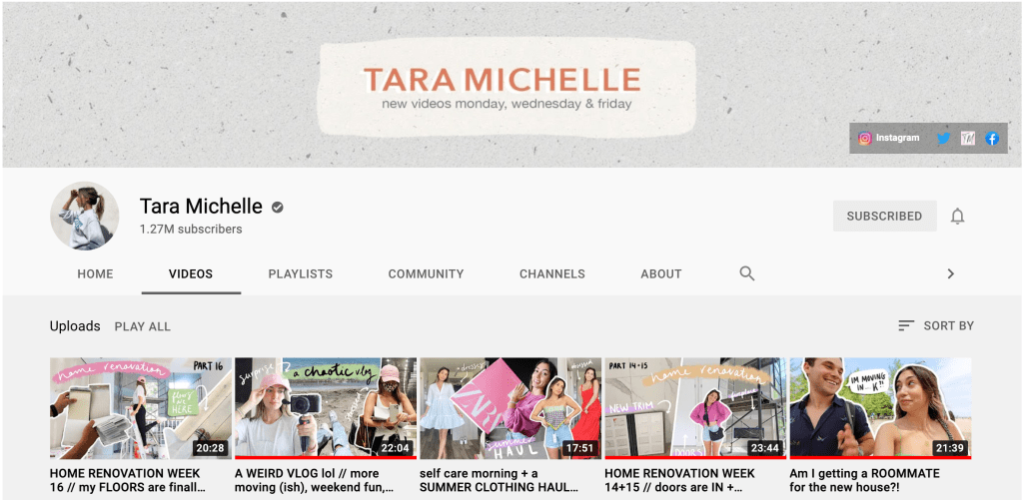Play the 'Am I getting a ROOMMATE' thumbnail
This screenshot has width=1022, height=500.
click(879, 407)
